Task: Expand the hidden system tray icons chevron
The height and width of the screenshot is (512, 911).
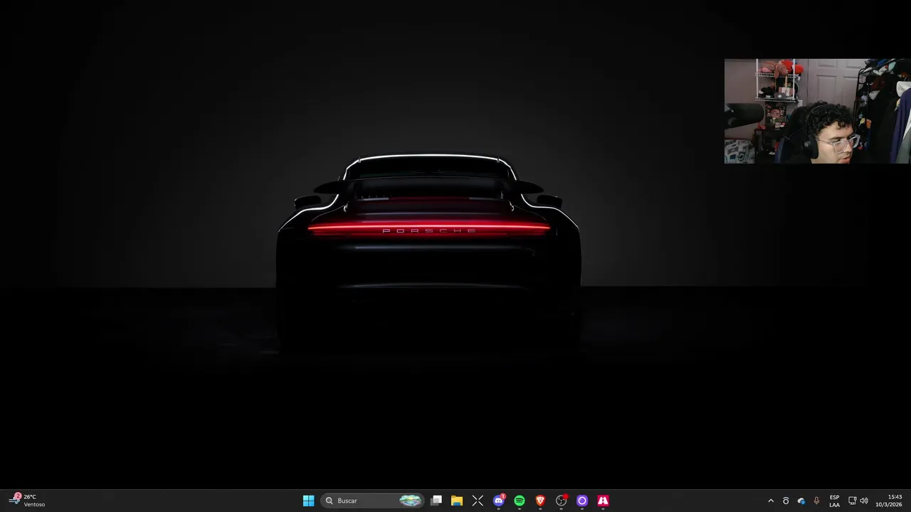Action: pos(771,501)
